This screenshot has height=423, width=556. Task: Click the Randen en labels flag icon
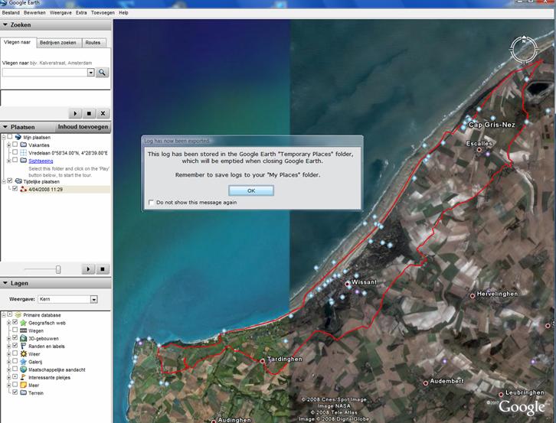tap(24, 346)
